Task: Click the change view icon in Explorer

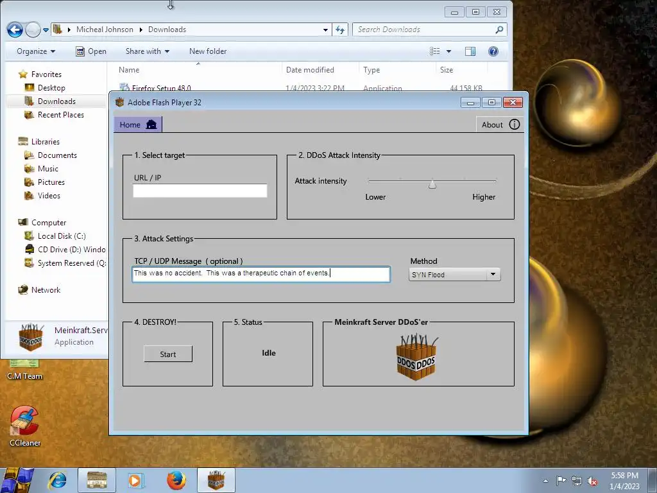Action: pyautogui.click(x=435, y=51)
